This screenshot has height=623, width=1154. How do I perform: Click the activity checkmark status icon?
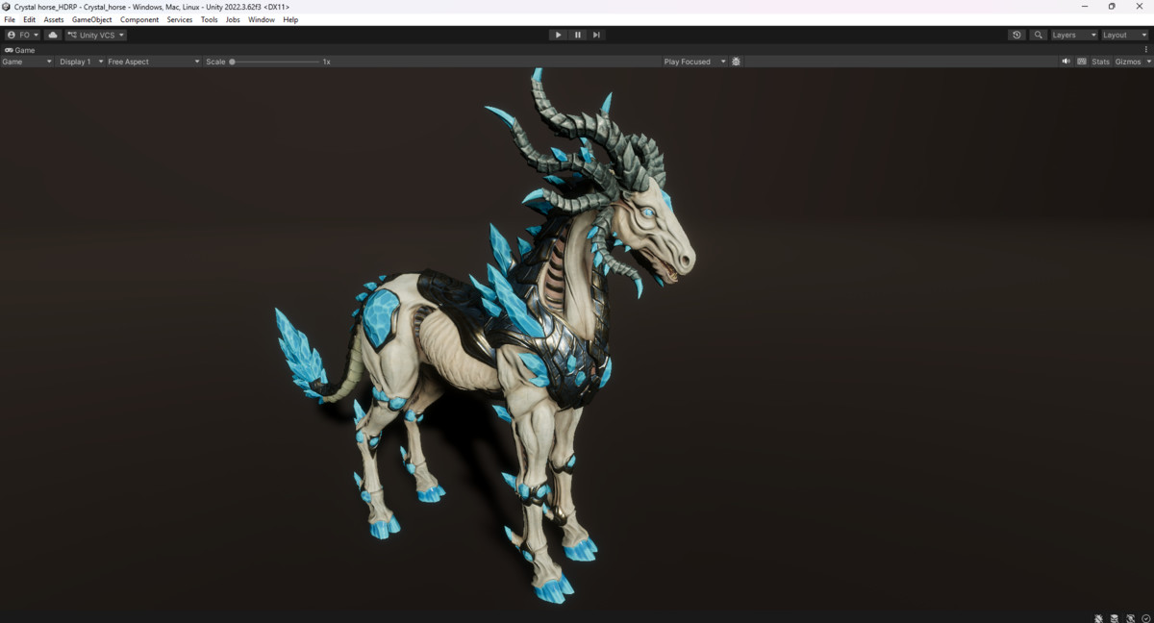1146,618
